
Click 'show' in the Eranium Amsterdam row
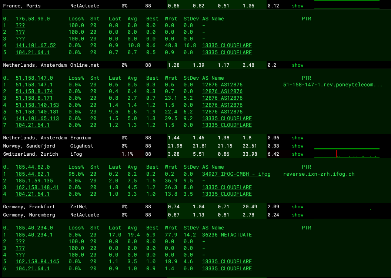tap(297, 138)
